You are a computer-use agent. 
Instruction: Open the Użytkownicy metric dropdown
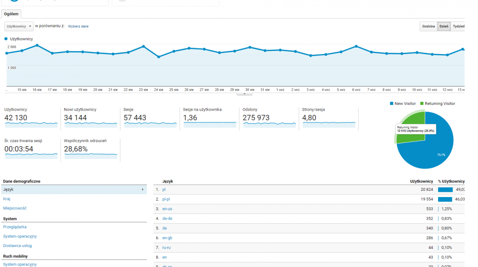19,27
